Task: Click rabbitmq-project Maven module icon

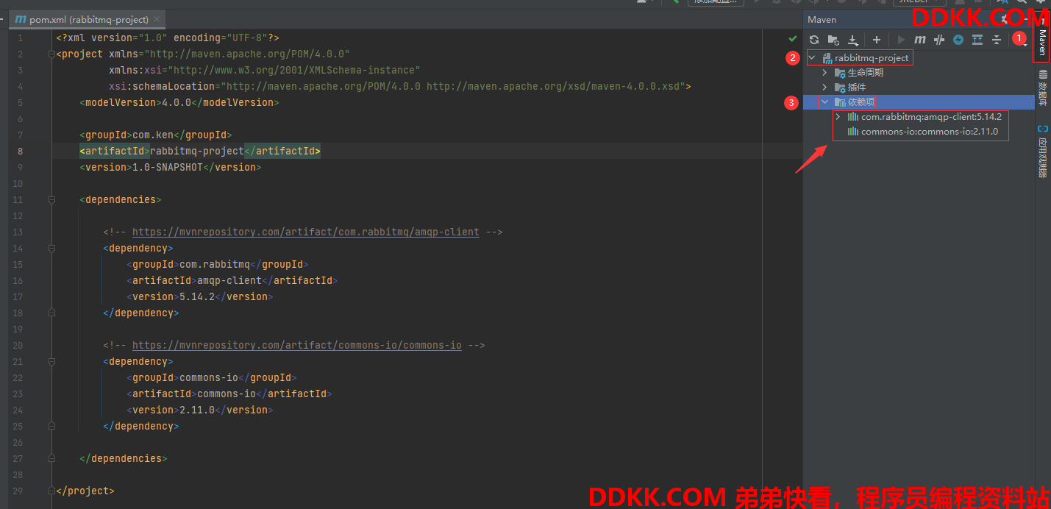Action: pos(827,58)
